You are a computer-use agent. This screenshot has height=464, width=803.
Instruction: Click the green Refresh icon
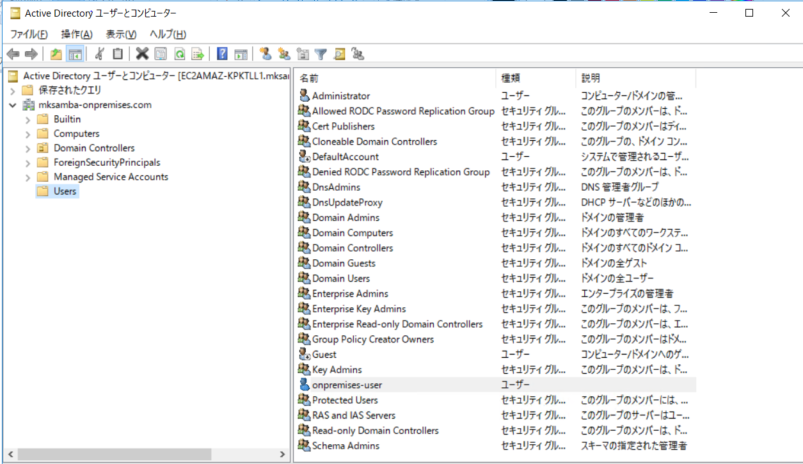coord(180,54)
